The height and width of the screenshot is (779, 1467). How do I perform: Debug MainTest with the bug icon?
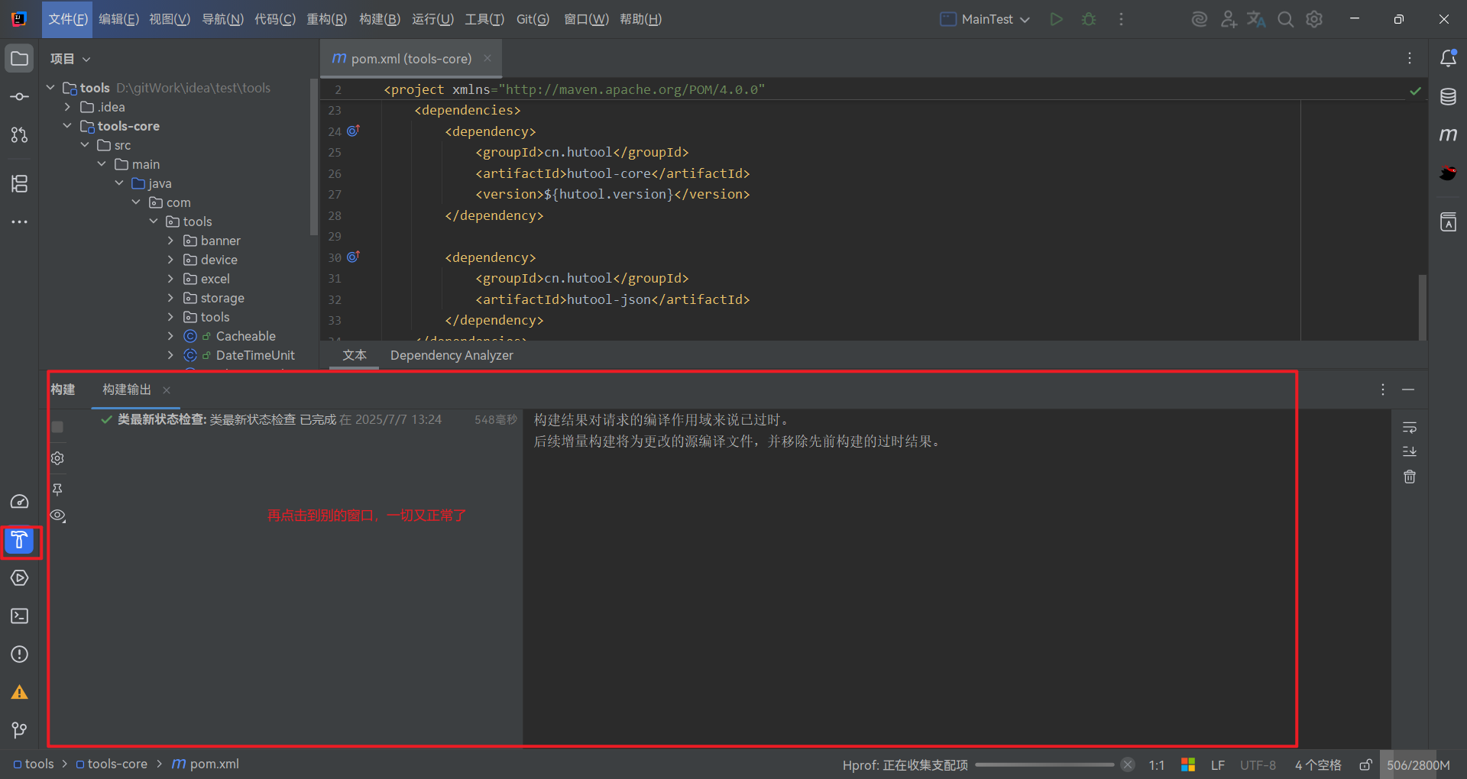pos(1089,19)
